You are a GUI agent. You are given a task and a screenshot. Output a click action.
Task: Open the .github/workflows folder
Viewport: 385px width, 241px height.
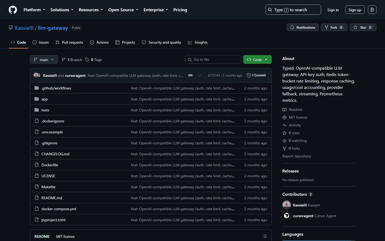pyautogui.click(x=56, y=88)
